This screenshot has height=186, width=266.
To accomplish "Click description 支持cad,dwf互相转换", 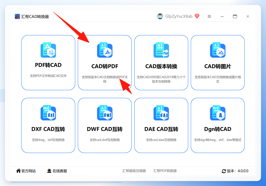I will tap(105, 140).
